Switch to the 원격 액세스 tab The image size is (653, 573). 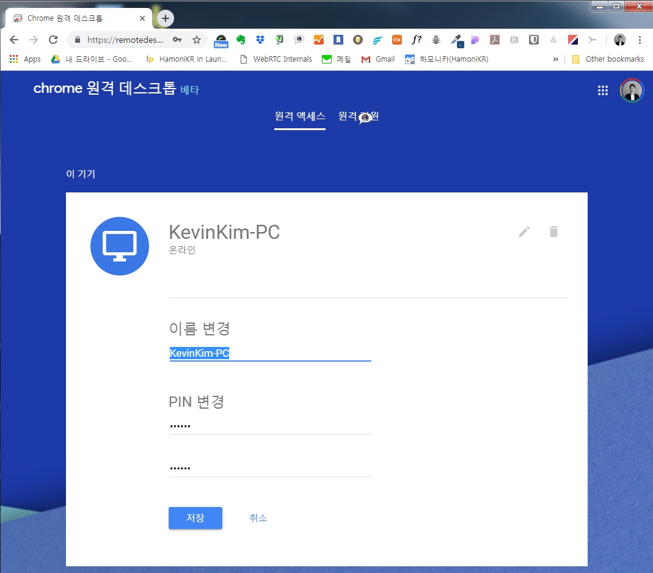coord(299,116)
